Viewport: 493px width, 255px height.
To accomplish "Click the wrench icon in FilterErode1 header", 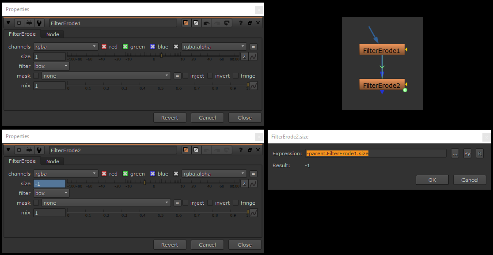I will click(39, 22).
